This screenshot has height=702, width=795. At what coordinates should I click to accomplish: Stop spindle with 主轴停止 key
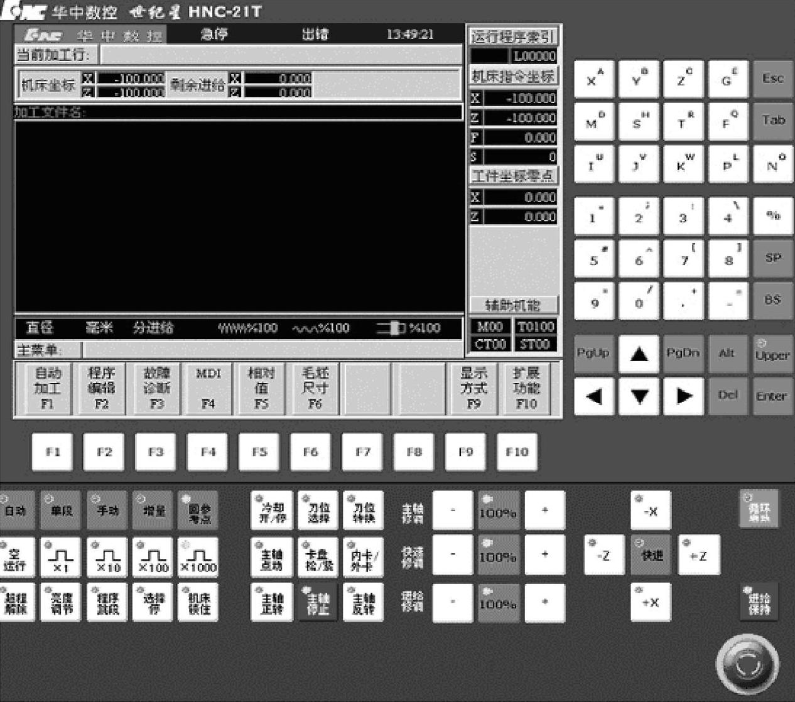(x=318, y=603)
